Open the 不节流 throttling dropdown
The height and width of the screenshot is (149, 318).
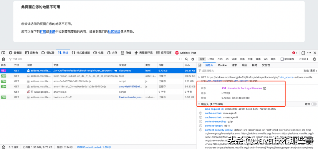[304, 59]
